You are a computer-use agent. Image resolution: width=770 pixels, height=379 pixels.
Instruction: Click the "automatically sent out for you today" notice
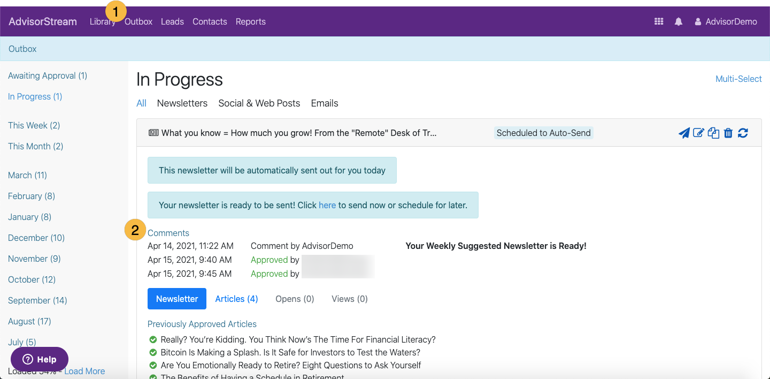click(272, 170)
